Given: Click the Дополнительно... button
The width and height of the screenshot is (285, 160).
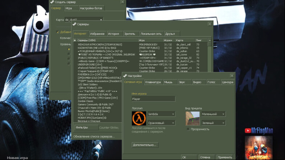Looking at the screenshot, I should pos(145,145).
